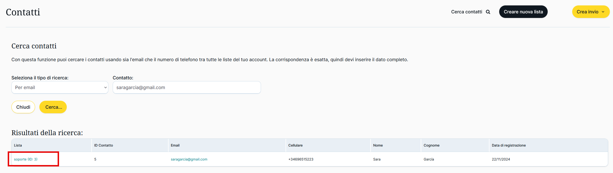The height and width of the screenshot is (173, 613).
Task: Click the Data di registrazione column header
Action: click(x=509, y=145)
